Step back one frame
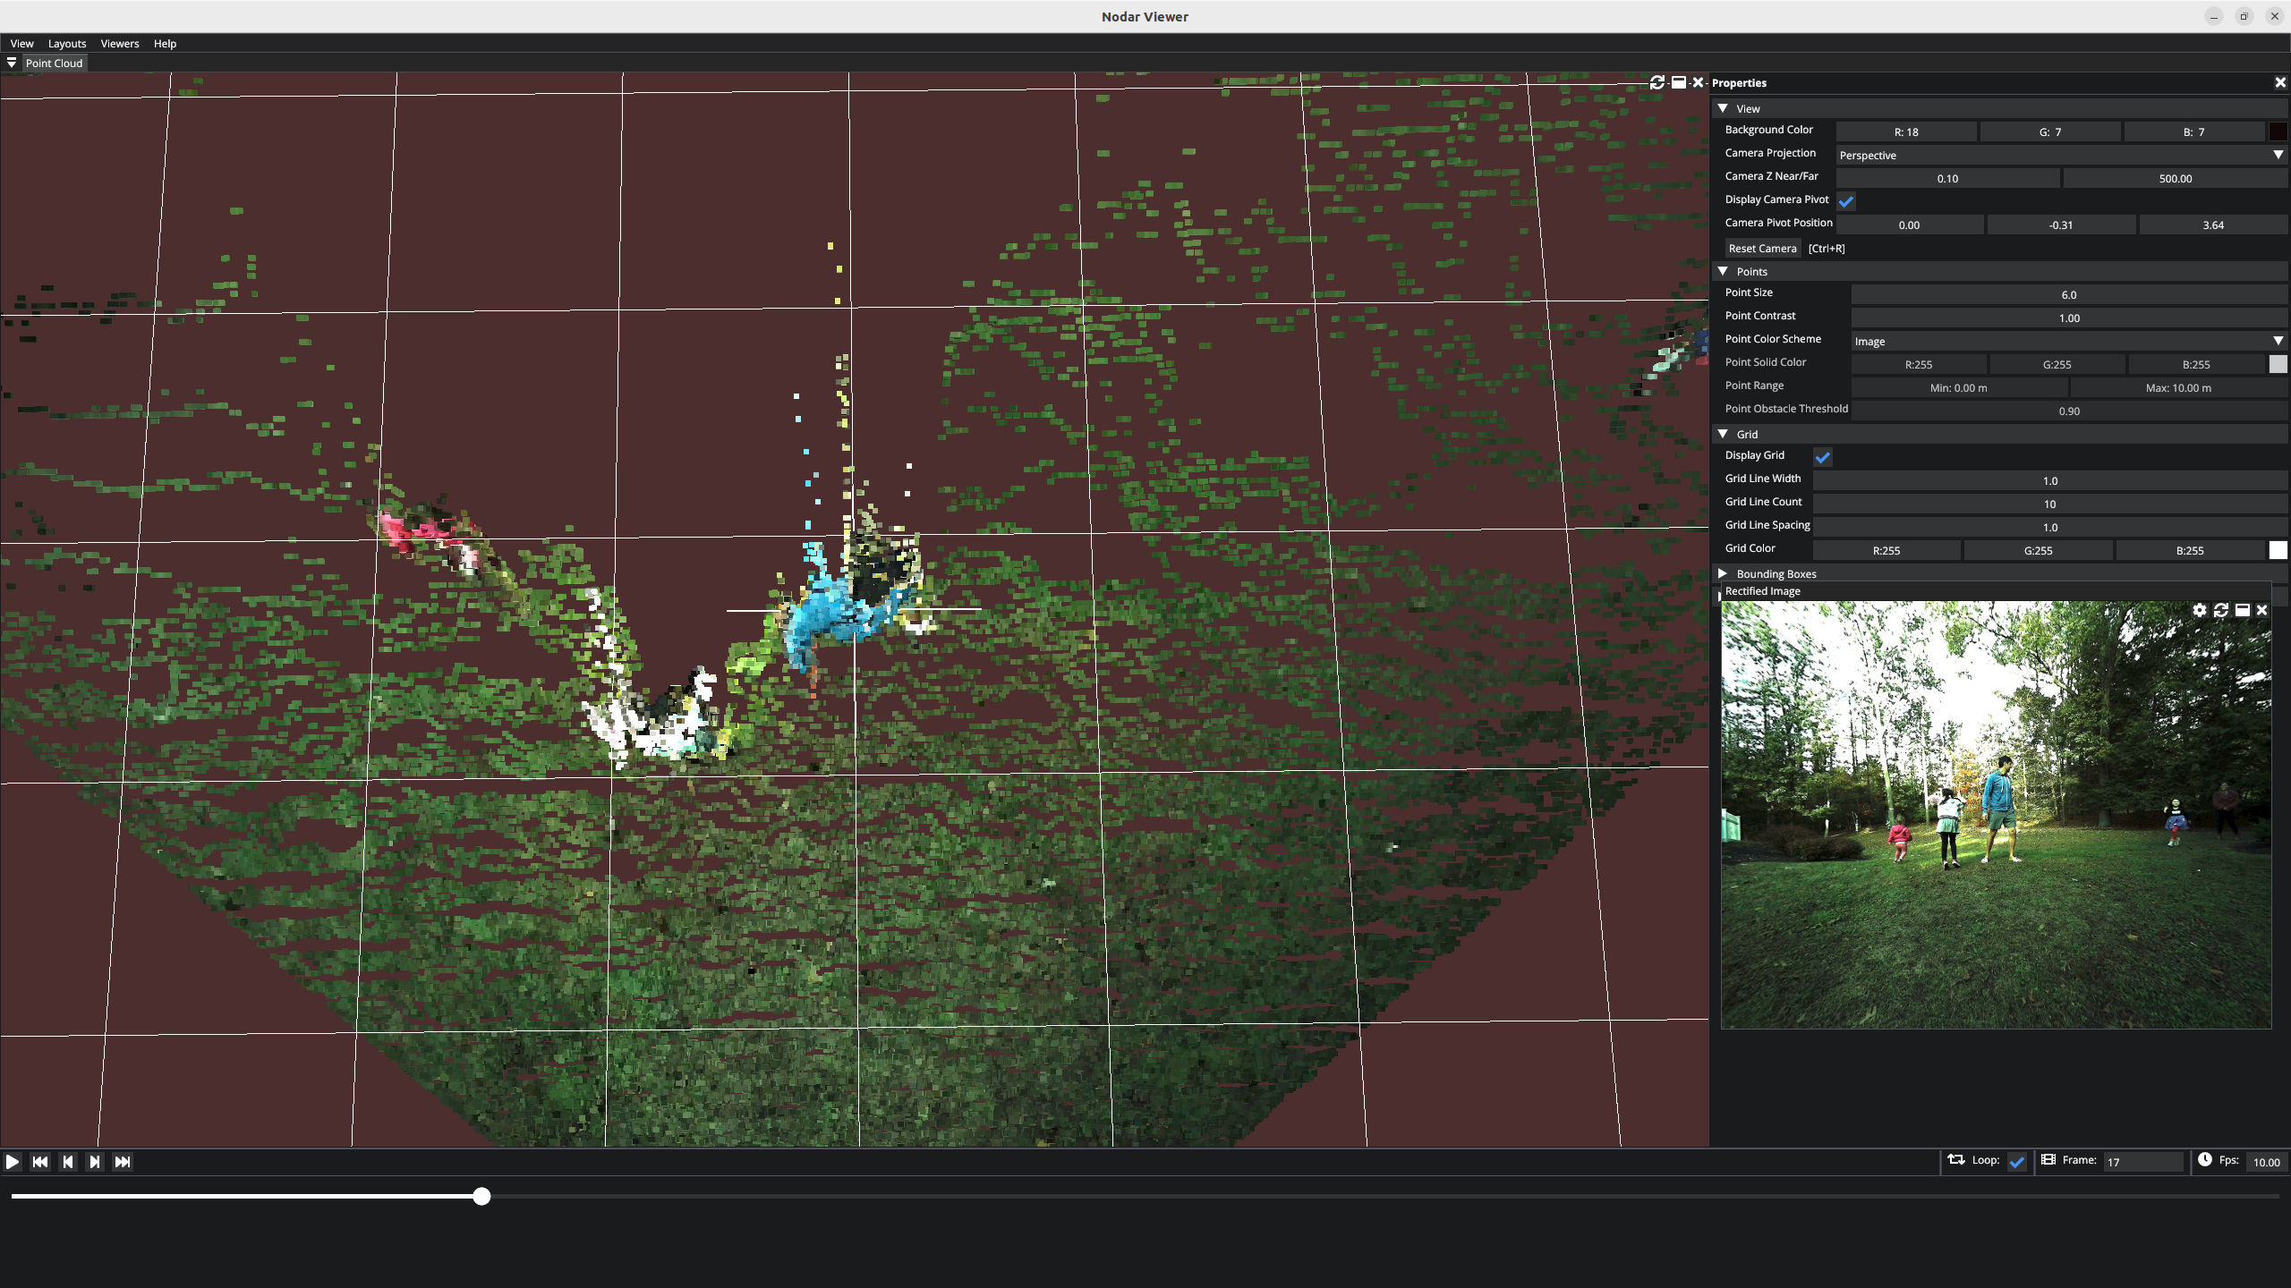This screenshot has width=2291, height=1288. pos(68,1161)
